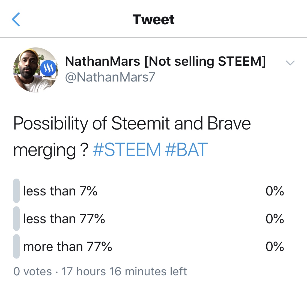Click the 0% result for "more than 77%"

click(x=275, y=247)
